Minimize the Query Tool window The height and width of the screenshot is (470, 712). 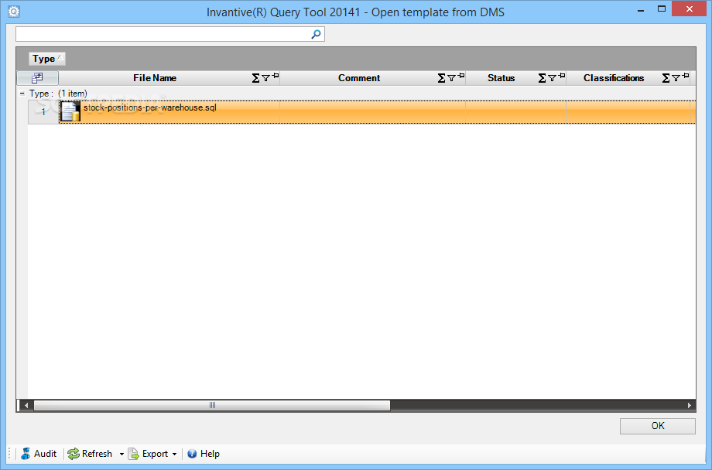click(x=641, y=10)
